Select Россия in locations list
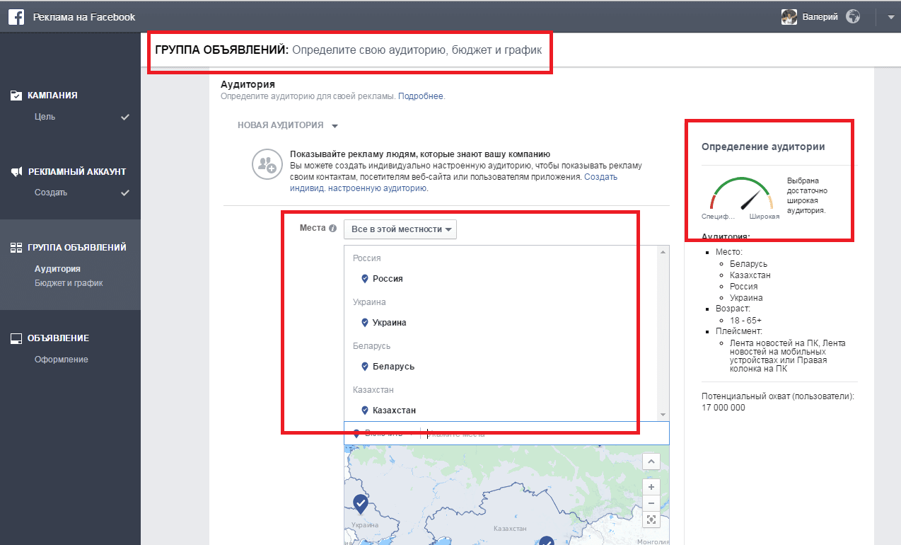Image resolution: width=901 pixels, height=545 pixels. (388, 278)
